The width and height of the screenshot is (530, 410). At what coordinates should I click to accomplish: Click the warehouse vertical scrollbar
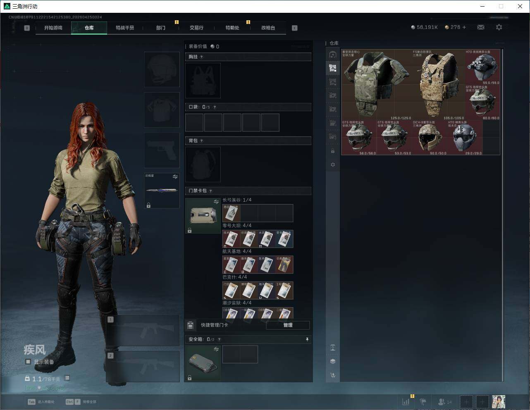click(x=503, y=215)
